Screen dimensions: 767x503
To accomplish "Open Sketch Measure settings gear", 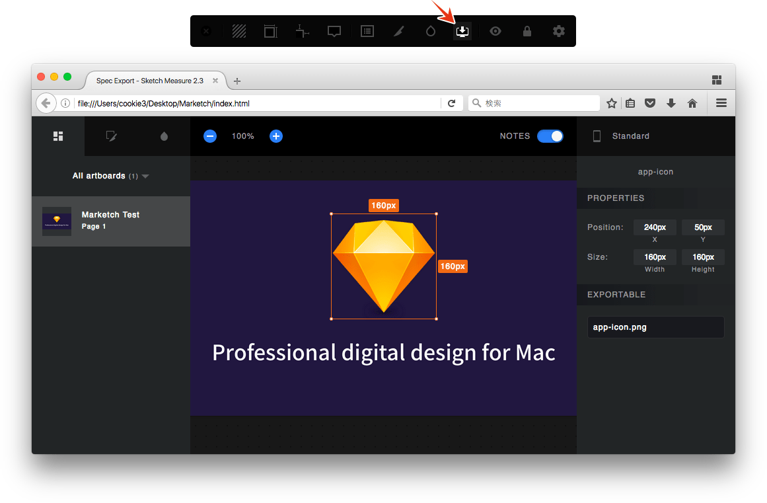I will pyautogui.click(x=559, y=31).
